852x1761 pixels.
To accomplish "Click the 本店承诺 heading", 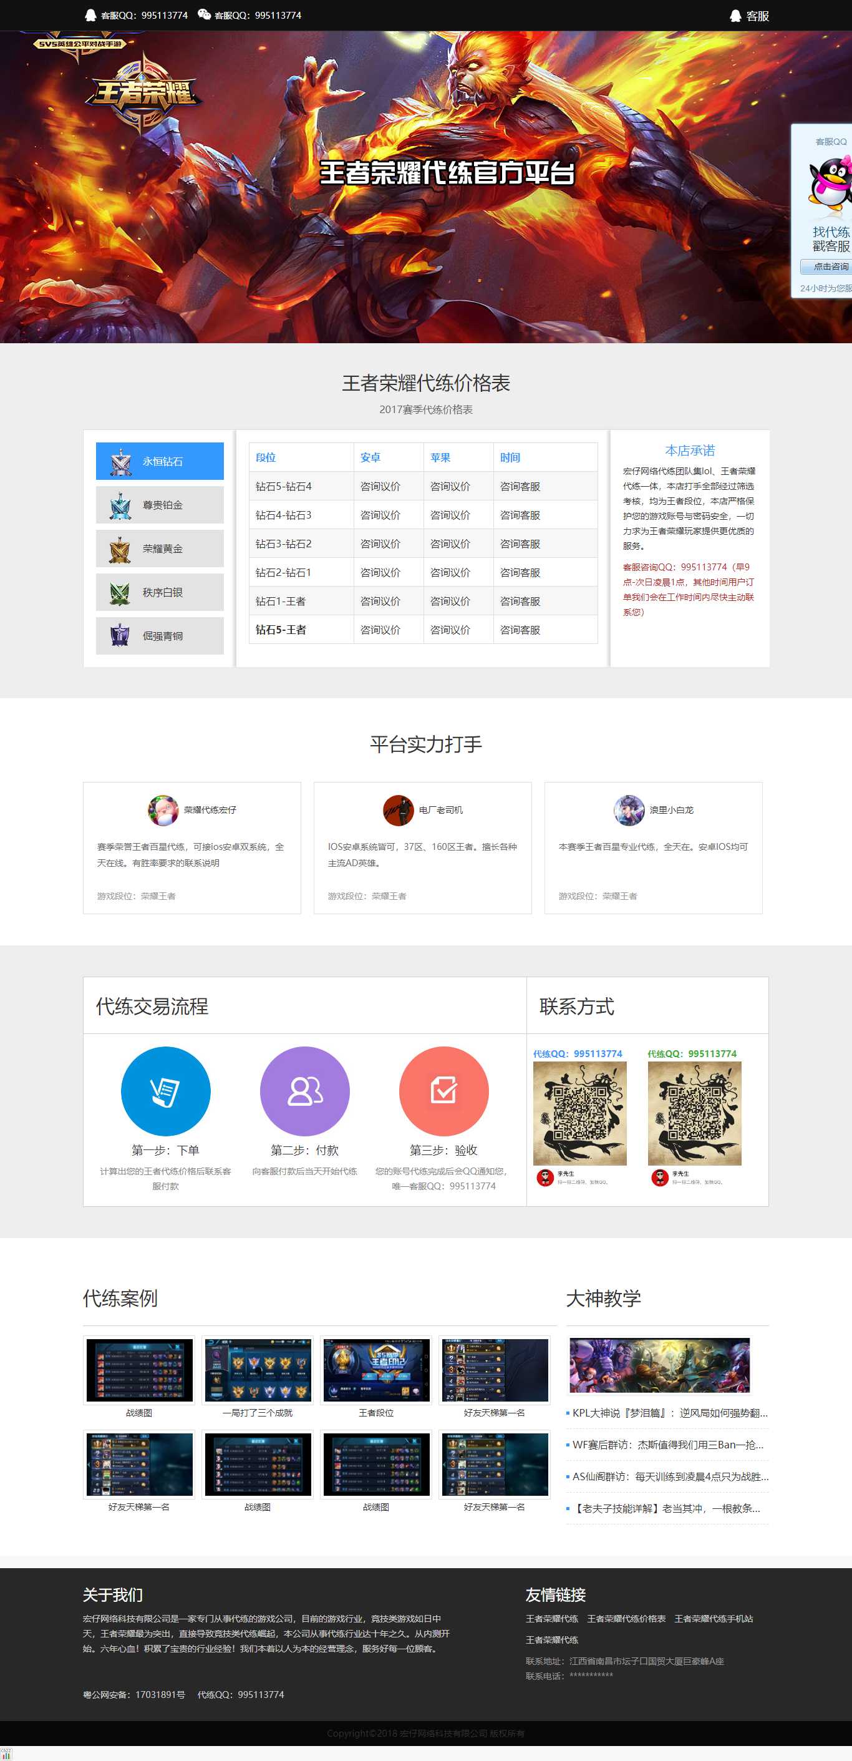I will [690, 451].
